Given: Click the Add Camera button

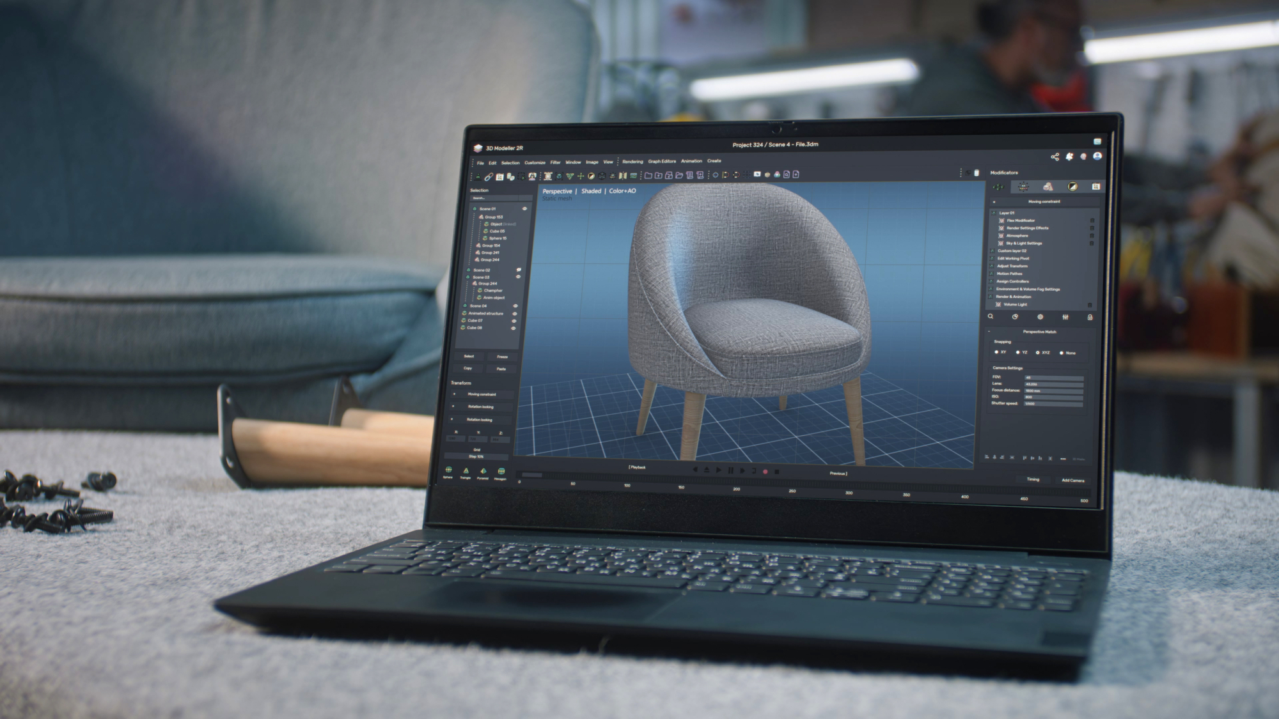Looking at the screenshot, I should point(1072,481).
